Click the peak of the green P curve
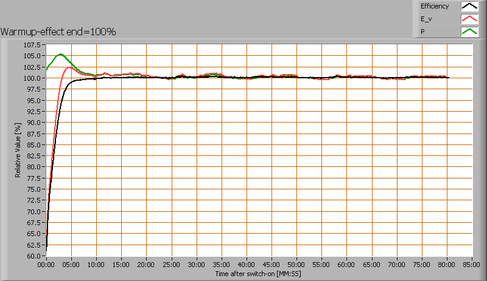Image resolution: width=487 pixels, height=281 pixels. pos(60,54)
